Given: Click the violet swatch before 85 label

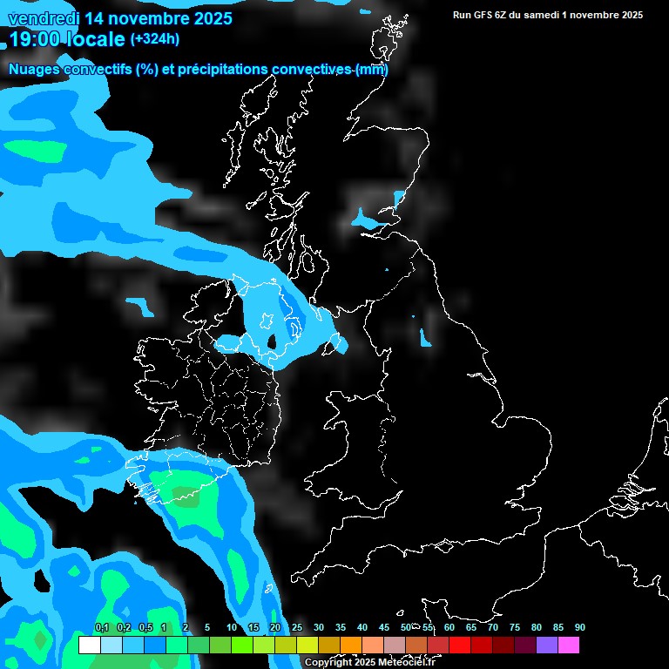Looking at the screenshot, I should 547,645.
